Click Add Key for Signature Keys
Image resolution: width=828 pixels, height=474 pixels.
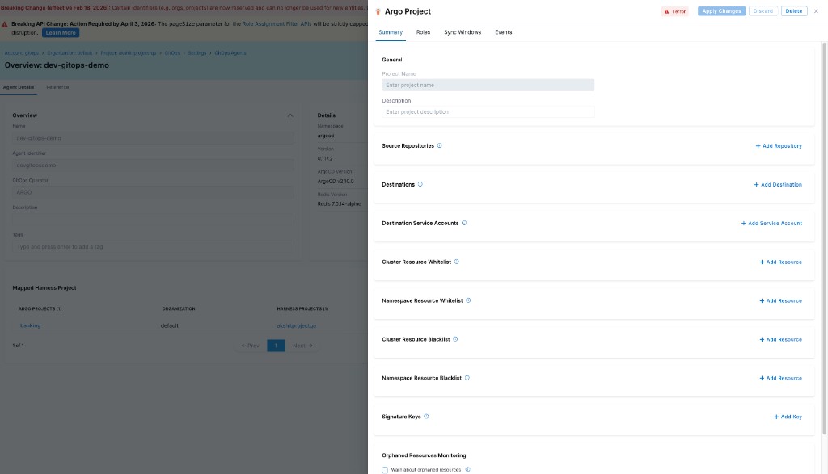[788, 417]
